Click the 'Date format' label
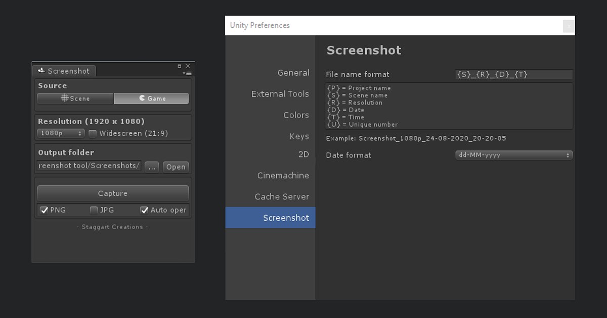This screenshot has width=607, height=318. coord(349,155)
